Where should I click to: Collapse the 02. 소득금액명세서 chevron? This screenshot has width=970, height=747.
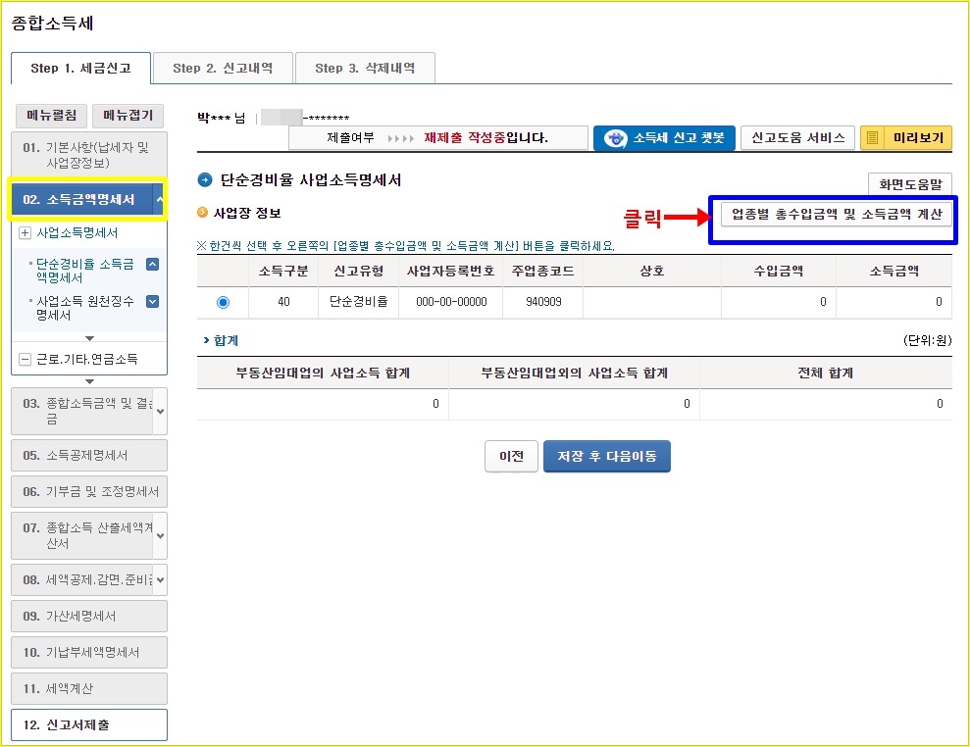160,199
